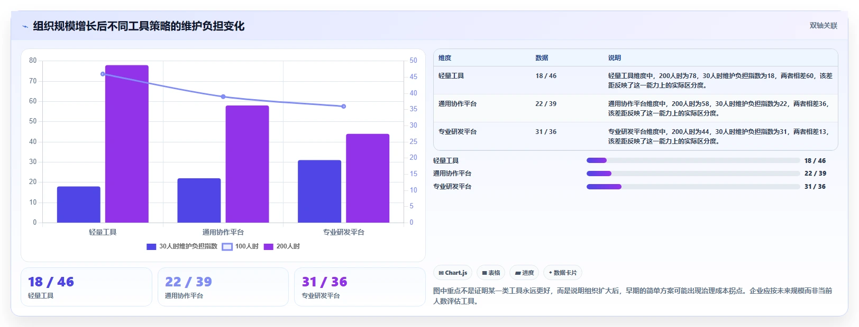
Task: Click the 通用协作平台 x-axis label
Action: (223, 232)
